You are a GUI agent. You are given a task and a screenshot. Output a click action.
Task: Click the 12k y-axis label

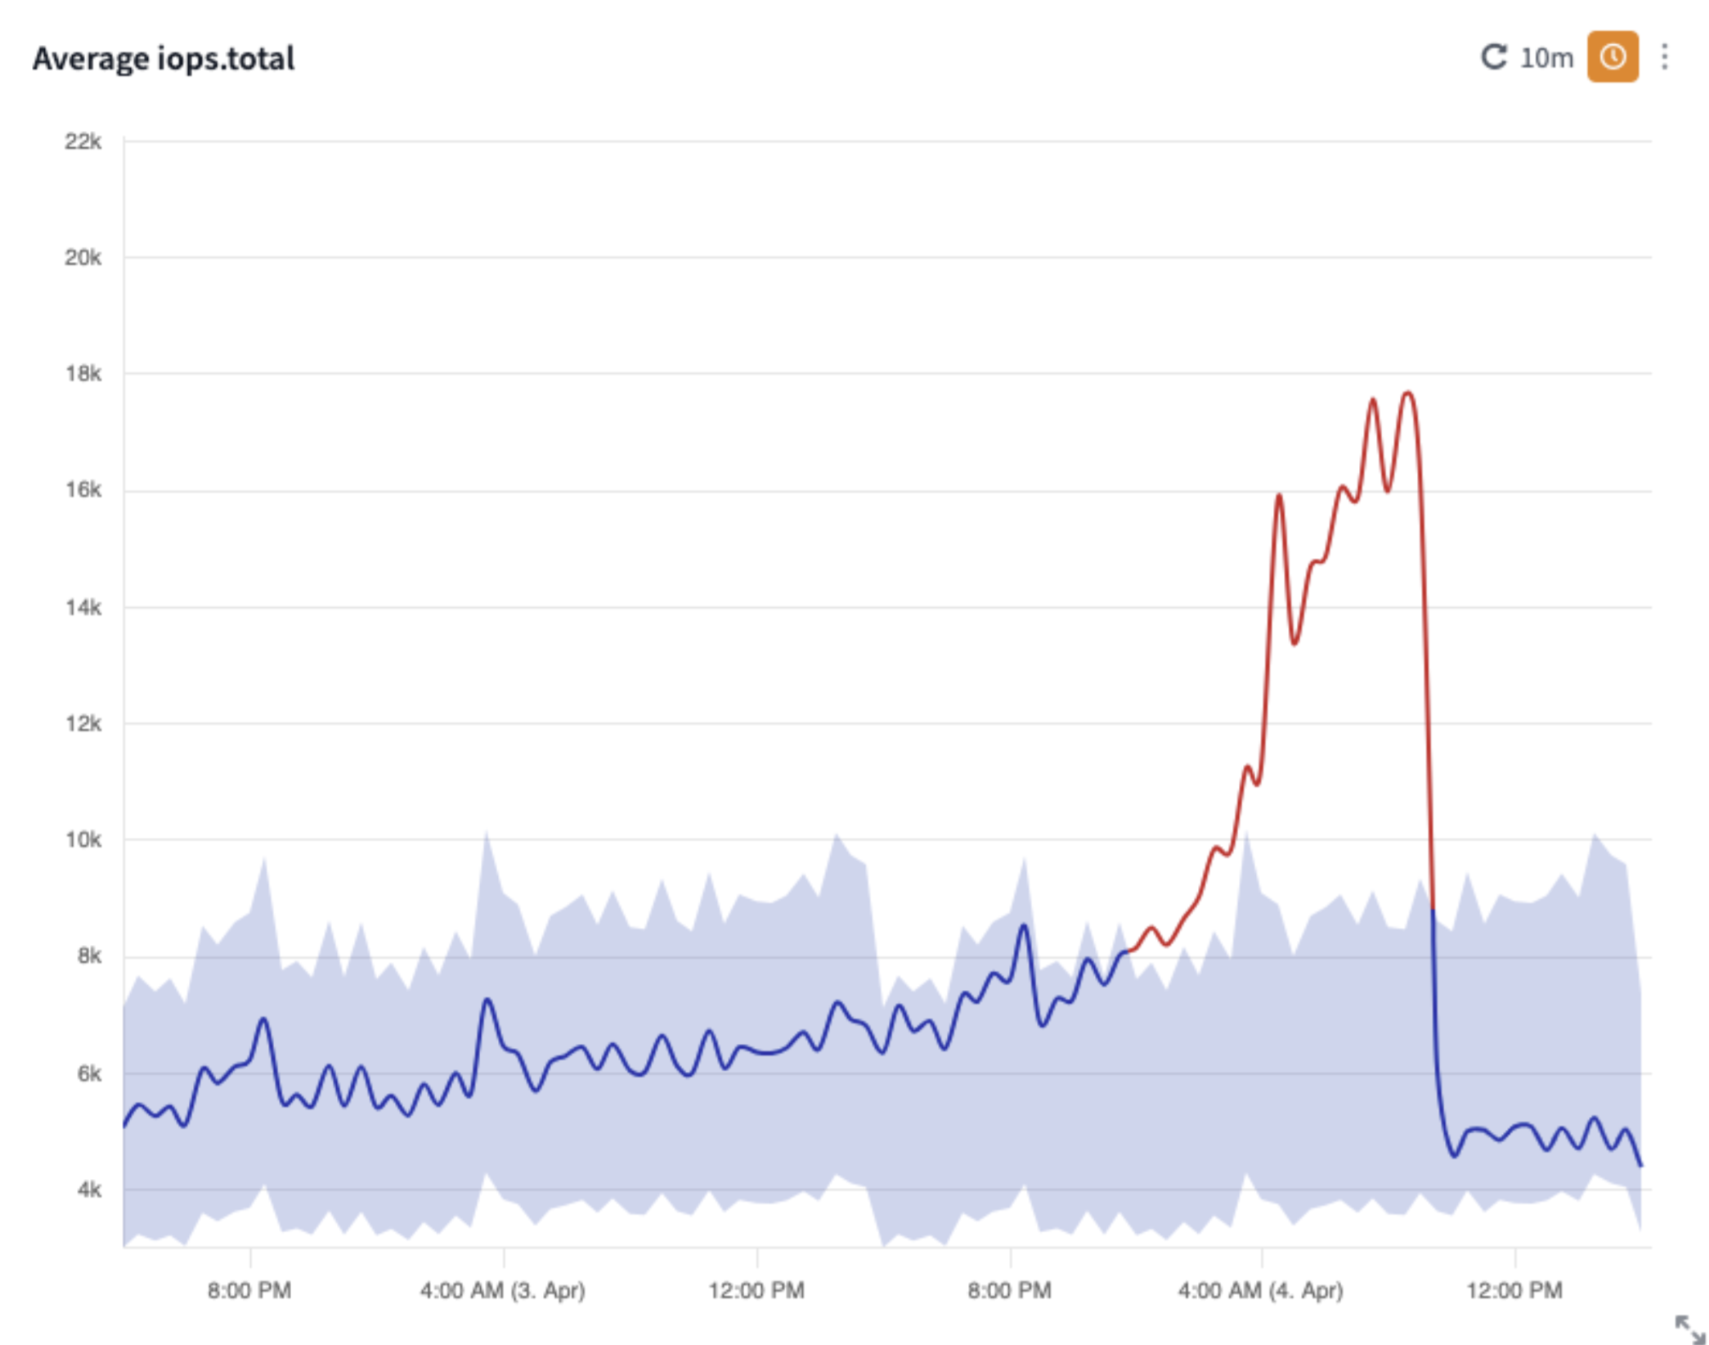83,724
